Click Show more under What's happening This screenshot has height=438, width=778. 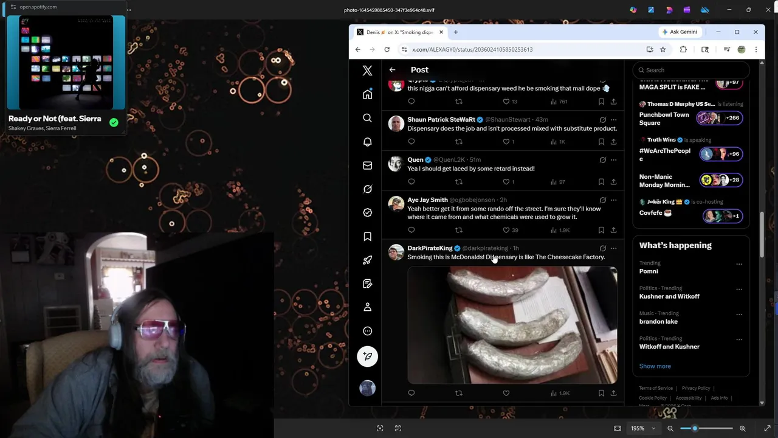[x=655, y=366]
